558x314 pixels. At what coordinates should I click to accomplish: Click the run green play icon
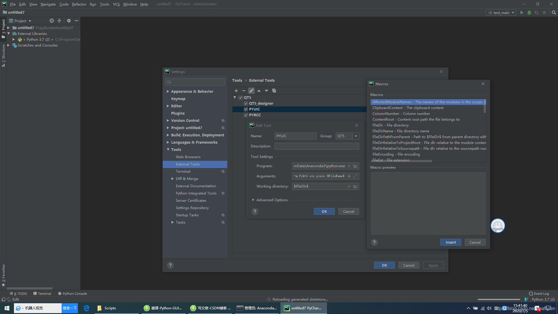[522, 13]
